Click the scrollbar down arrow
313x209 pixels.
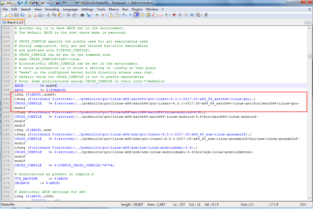click(x=309, y=198)
